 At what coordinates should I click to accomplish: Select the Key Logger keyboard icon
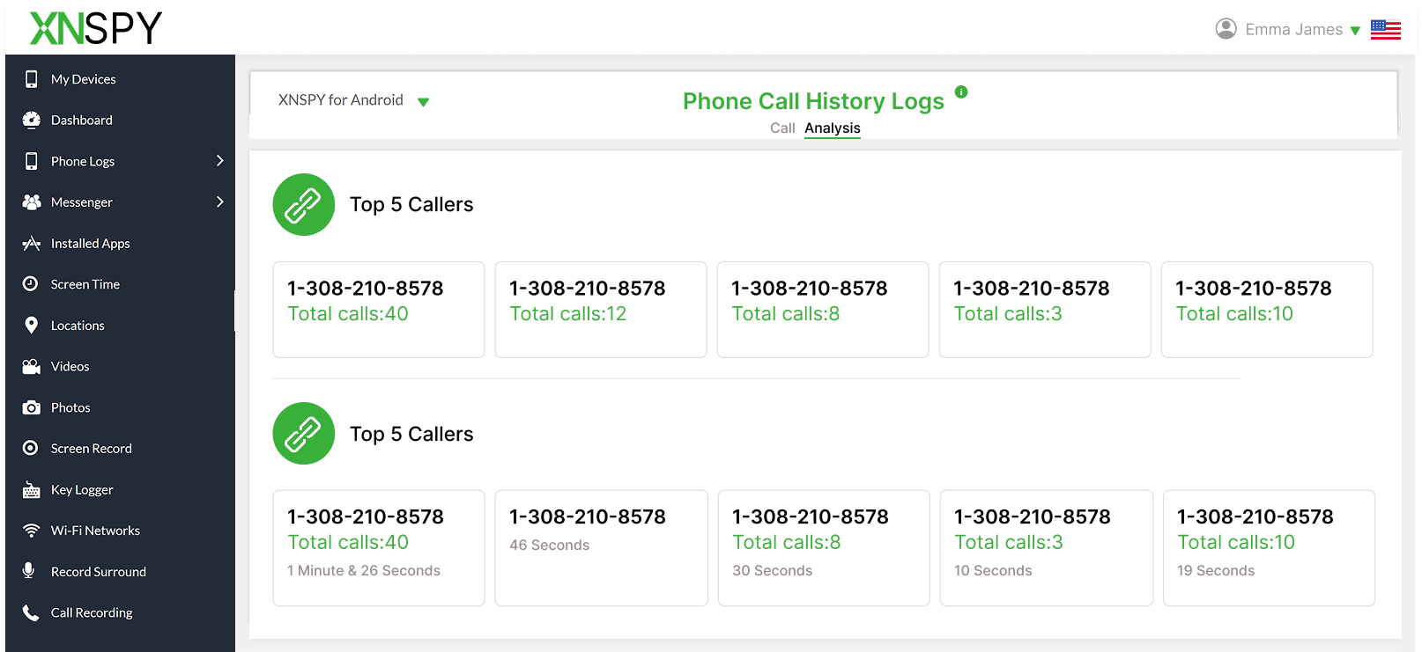click(32, 490)
